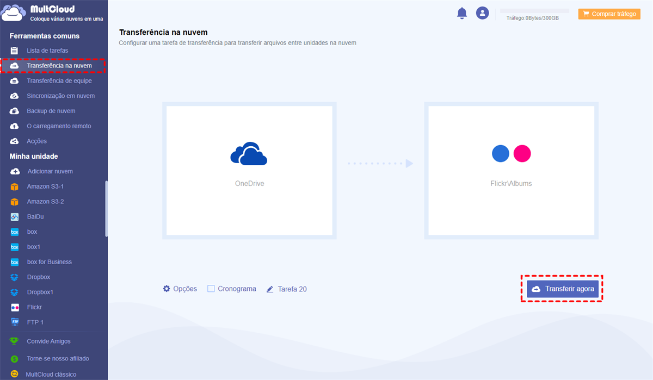Click the Lista de tarefas clipboard icon

pos(15,51)
